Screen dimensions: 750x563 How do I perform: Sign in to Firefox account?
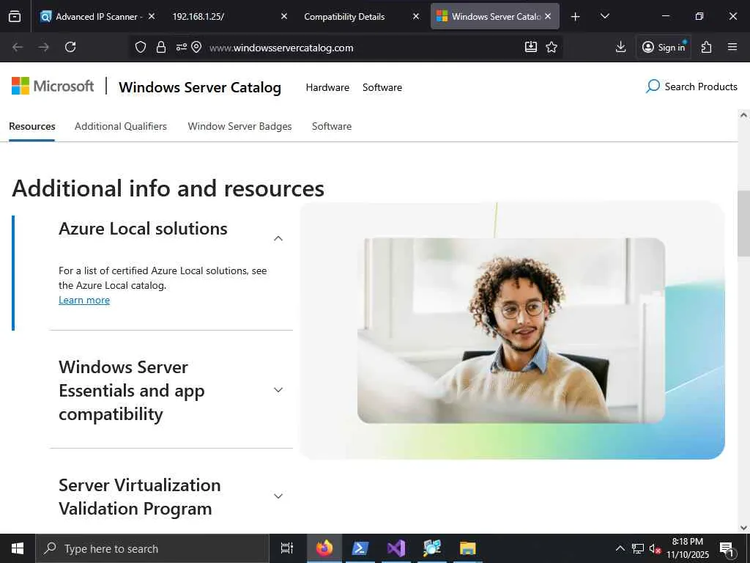tap(664, 47)
